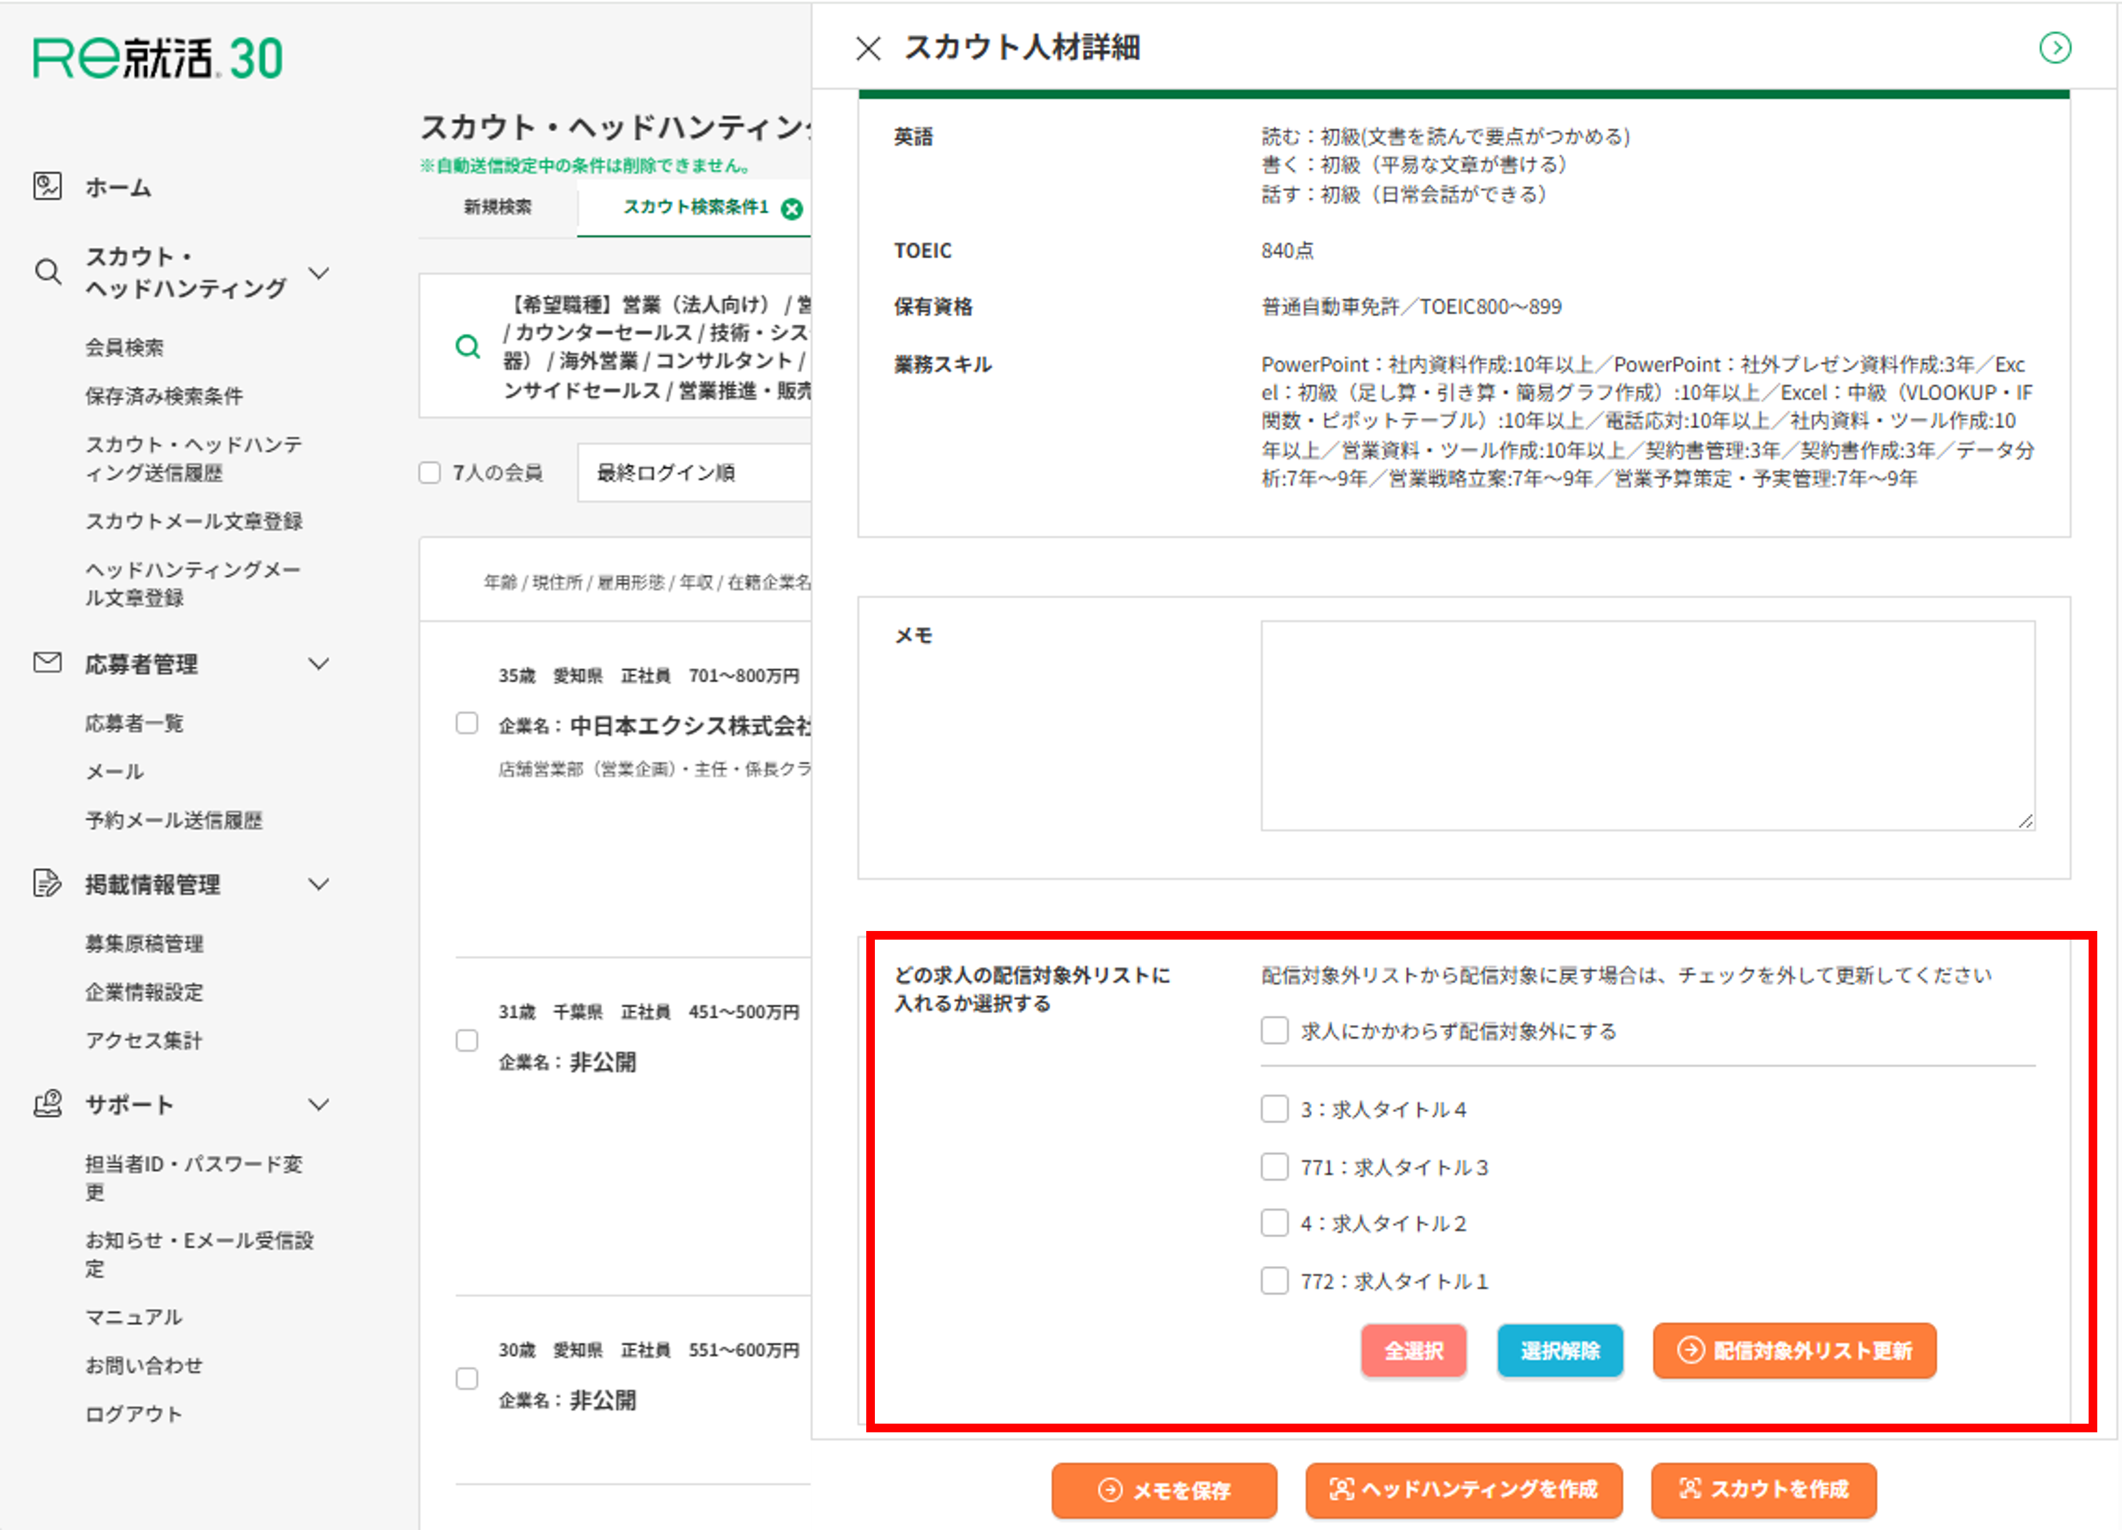The width and height of the screenshot is (2122, 1530).
Task: Open the 最終ログイン順 sort dropdown
Action: [693, 472]
